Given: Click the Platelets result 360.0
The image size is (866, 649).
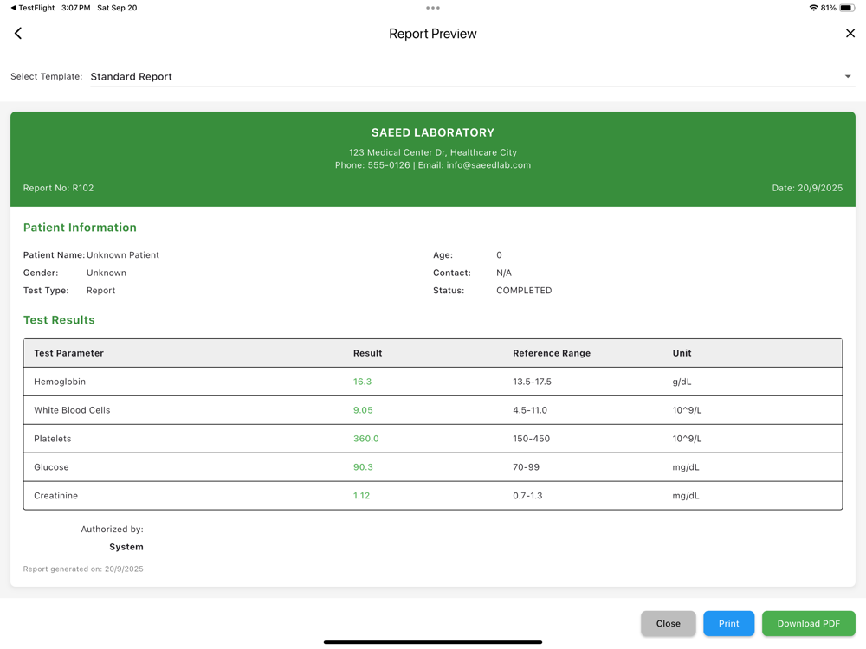Looking at the screenshot, I should pos(366,439).
